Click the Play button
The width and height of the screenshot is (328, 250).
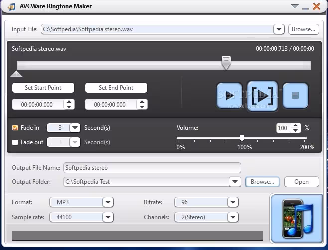point(230,95)
